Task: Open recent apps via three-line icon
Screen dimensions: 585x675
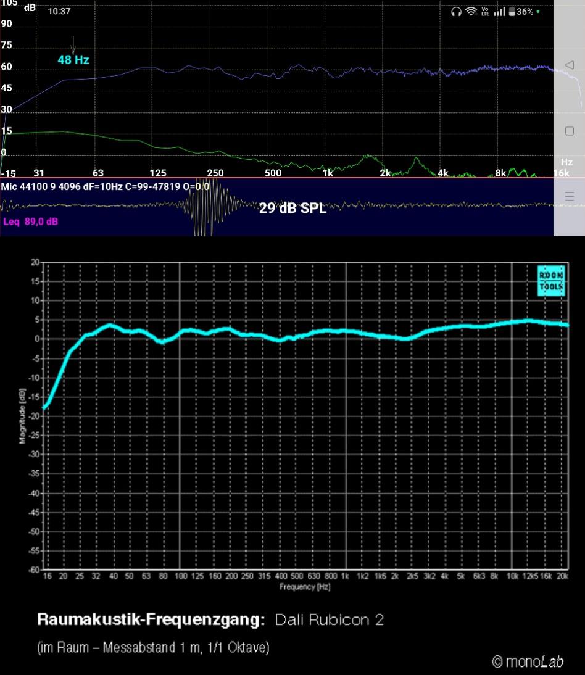Action: (x=569, y=197)
